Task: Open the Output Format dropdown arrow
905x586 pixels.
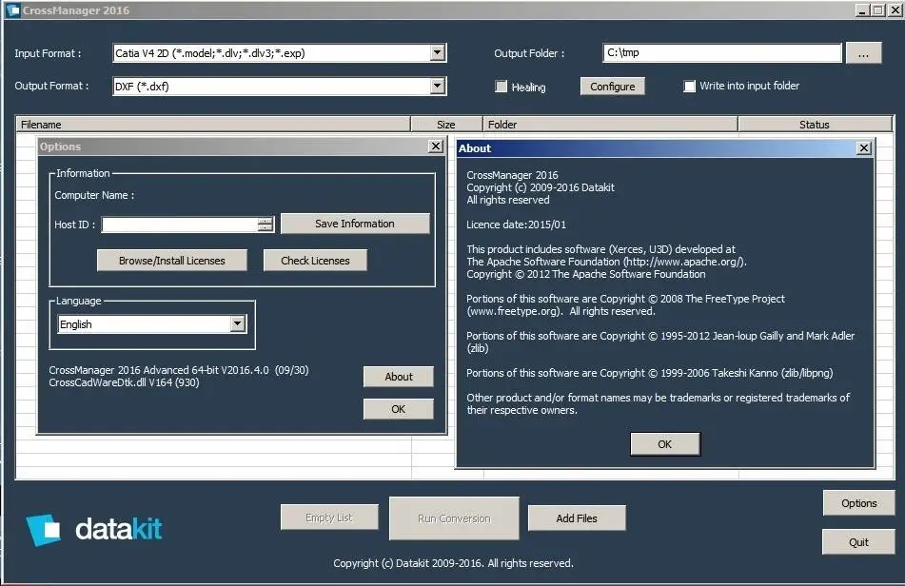Action: (x=438, y=87)
